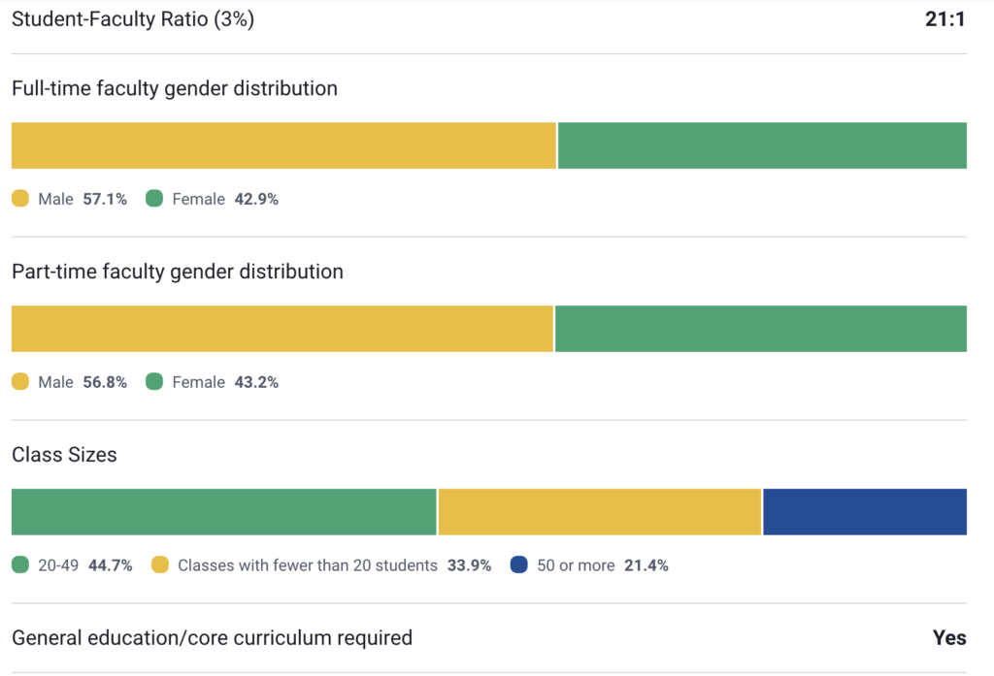Click the yellow Male legend dot under full-time faculty
This screenshot has width=994, height=676.
click(x=20, y=199)
